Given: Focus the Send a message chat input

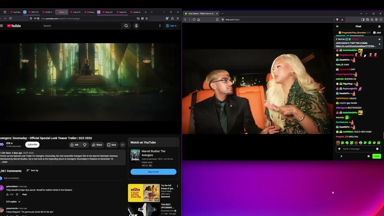Looking at the screenshot, I should 358,149.
